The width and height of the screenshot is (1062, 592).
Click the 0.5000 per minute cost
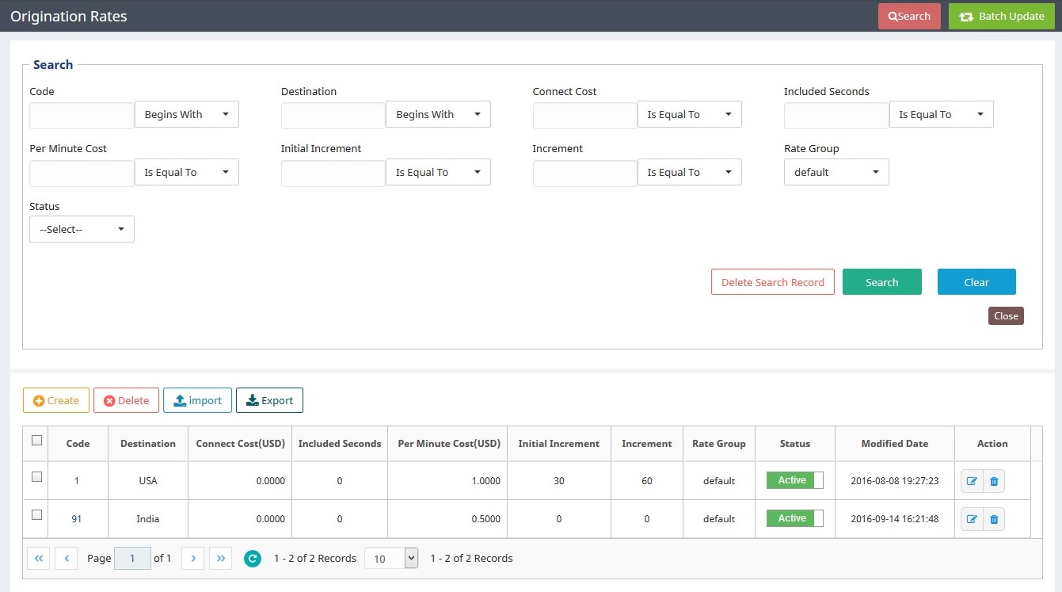pos(485,519)
